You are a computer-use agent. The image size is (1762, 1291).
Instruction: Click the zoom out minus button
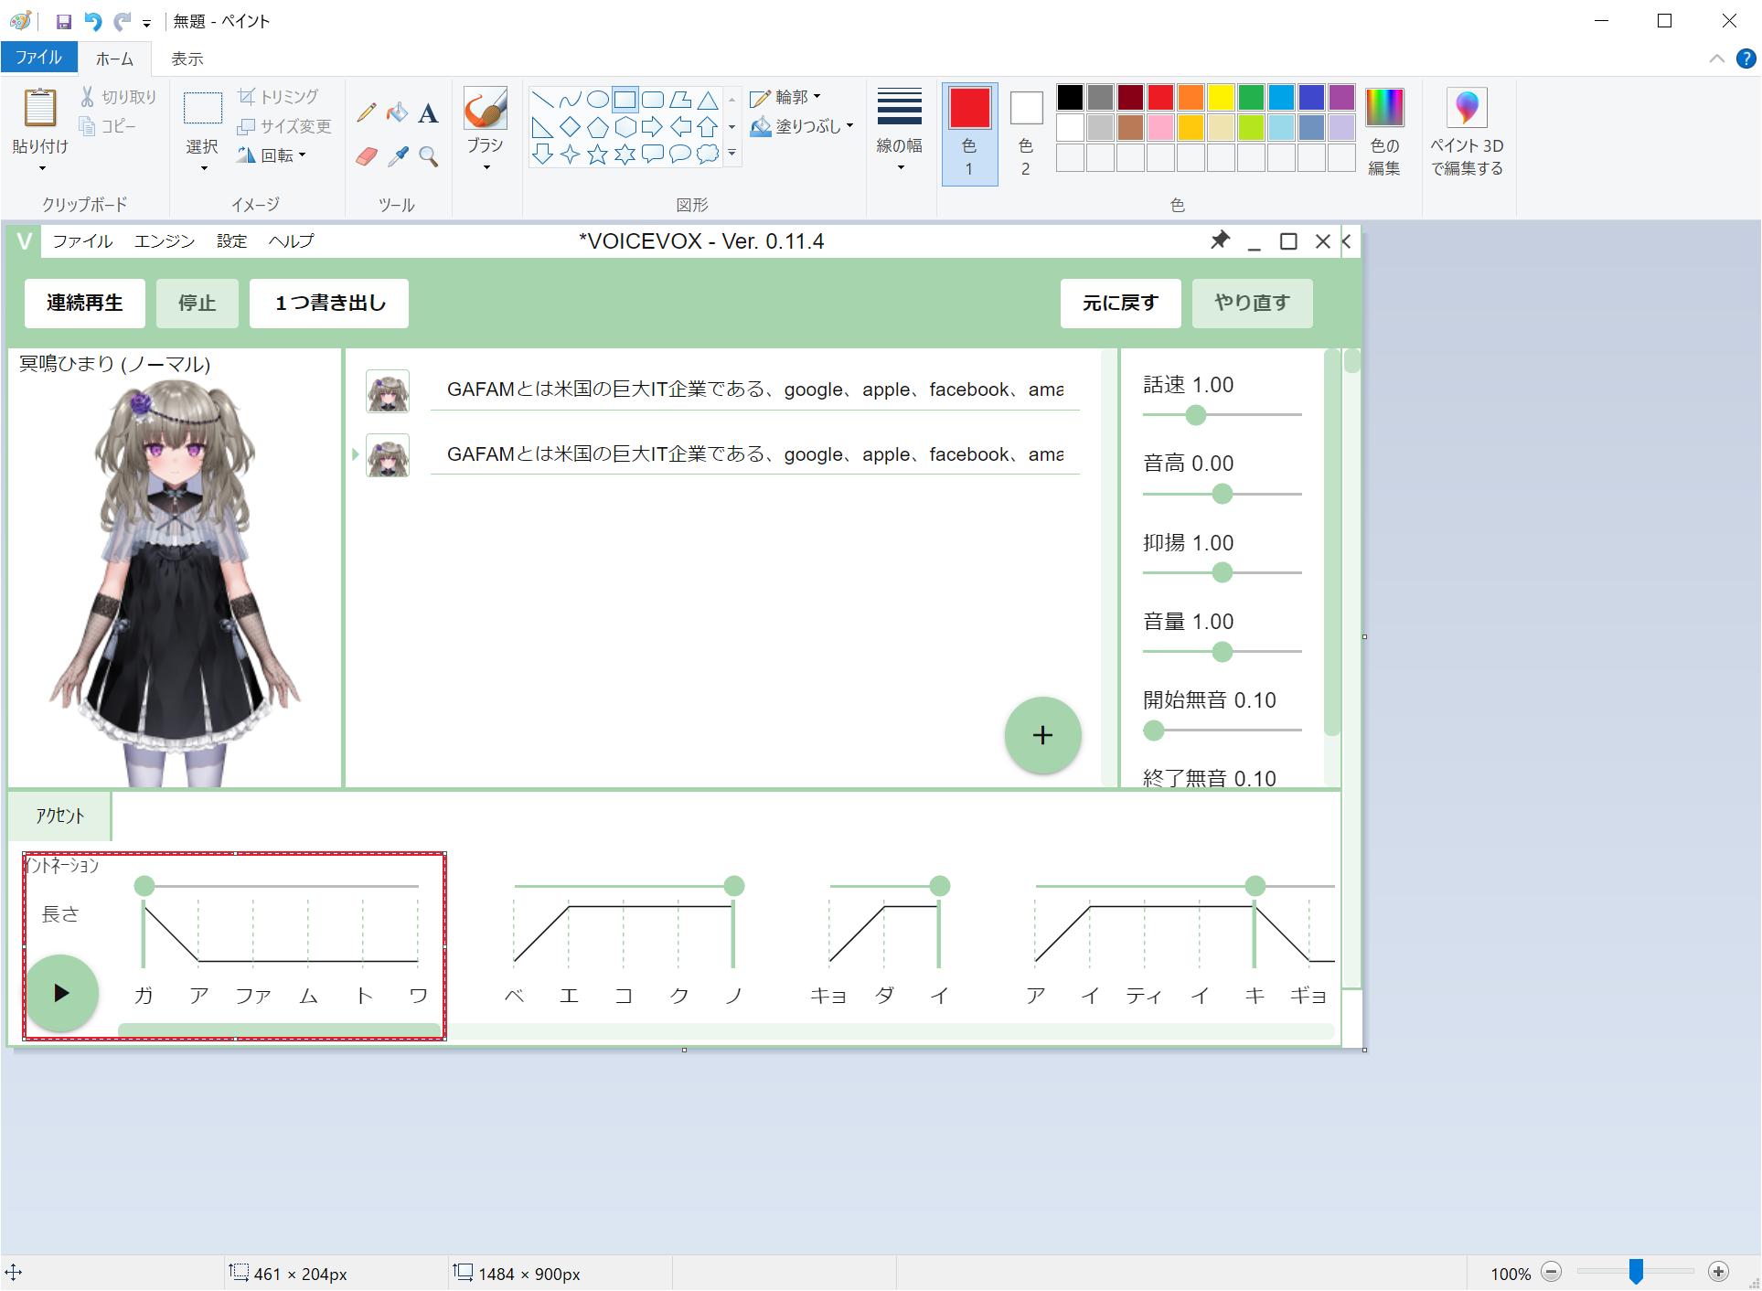tap(1551, 1272)
